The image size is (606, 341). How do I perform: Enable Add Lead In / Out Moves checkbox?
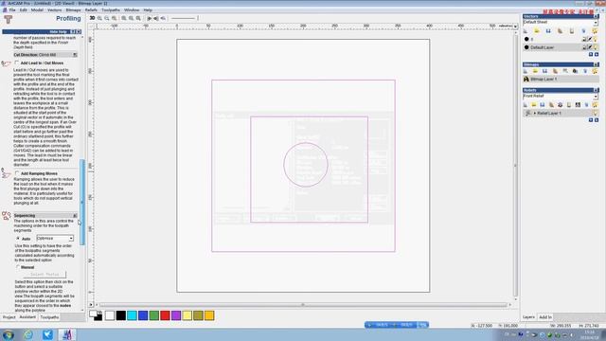(x=17, y=63)
